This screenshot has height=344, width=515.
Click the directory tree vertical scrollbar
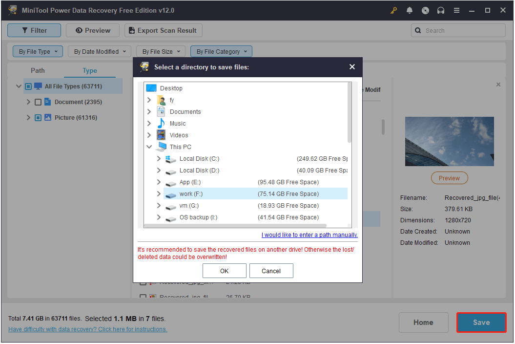[349, 112]
